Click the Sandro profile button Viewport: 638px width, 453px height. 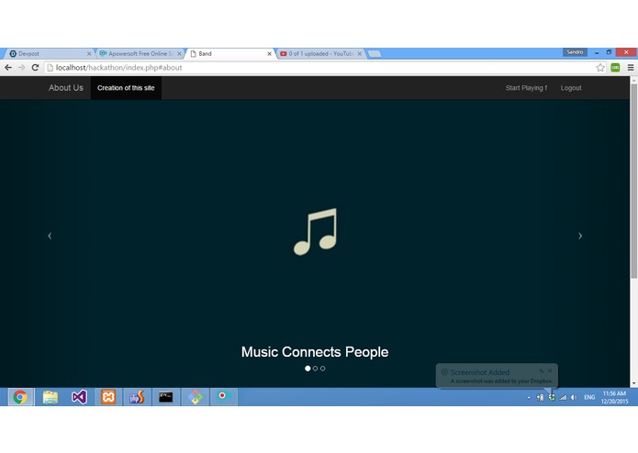pos(575,52)
